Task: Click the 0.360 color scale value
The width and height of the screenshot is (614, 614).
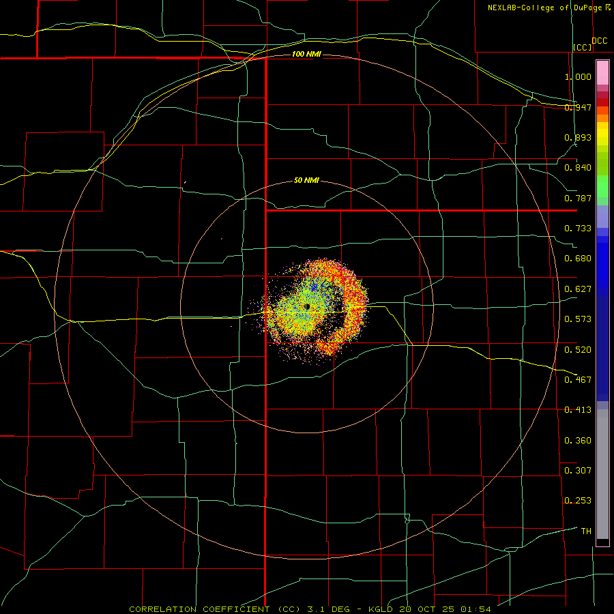Action: (x=578, y=441)
